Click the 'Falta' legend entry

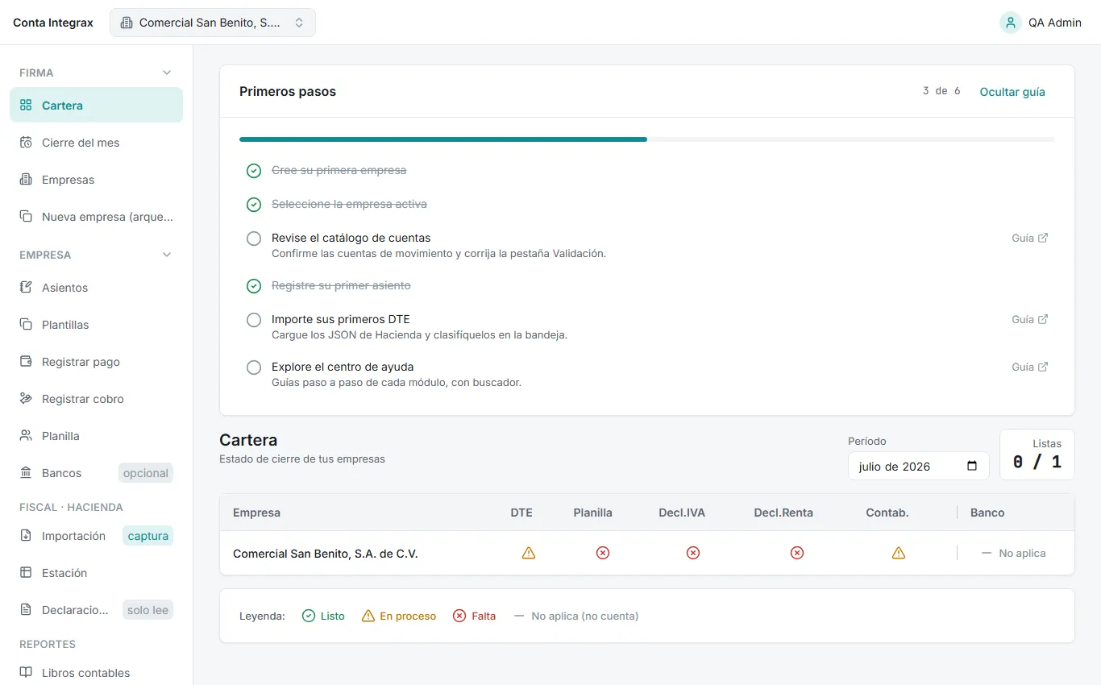(x=475, y=616)
